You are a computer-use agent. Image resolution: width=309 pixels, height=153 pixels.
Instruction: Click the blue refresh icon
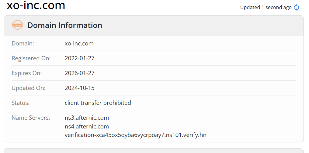(297, 8)
